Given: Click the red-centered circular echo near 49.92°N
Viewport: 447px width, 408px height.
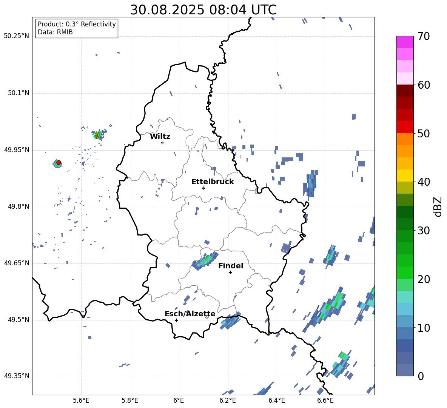Looking at the screenshot, I should pyautogui.click(x=58, y=163).
